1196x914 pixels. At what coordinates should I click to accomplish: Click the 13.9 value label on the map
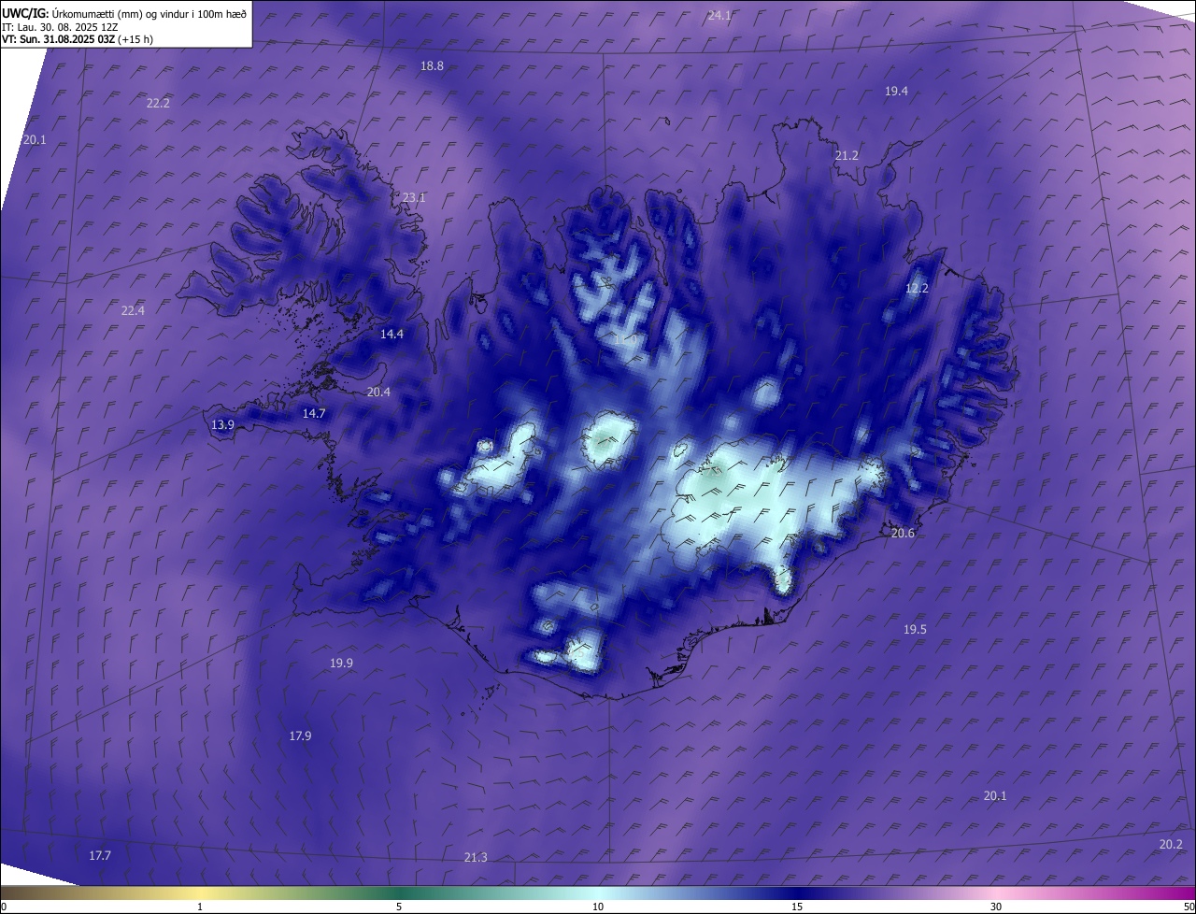click(x=222, y=425)
